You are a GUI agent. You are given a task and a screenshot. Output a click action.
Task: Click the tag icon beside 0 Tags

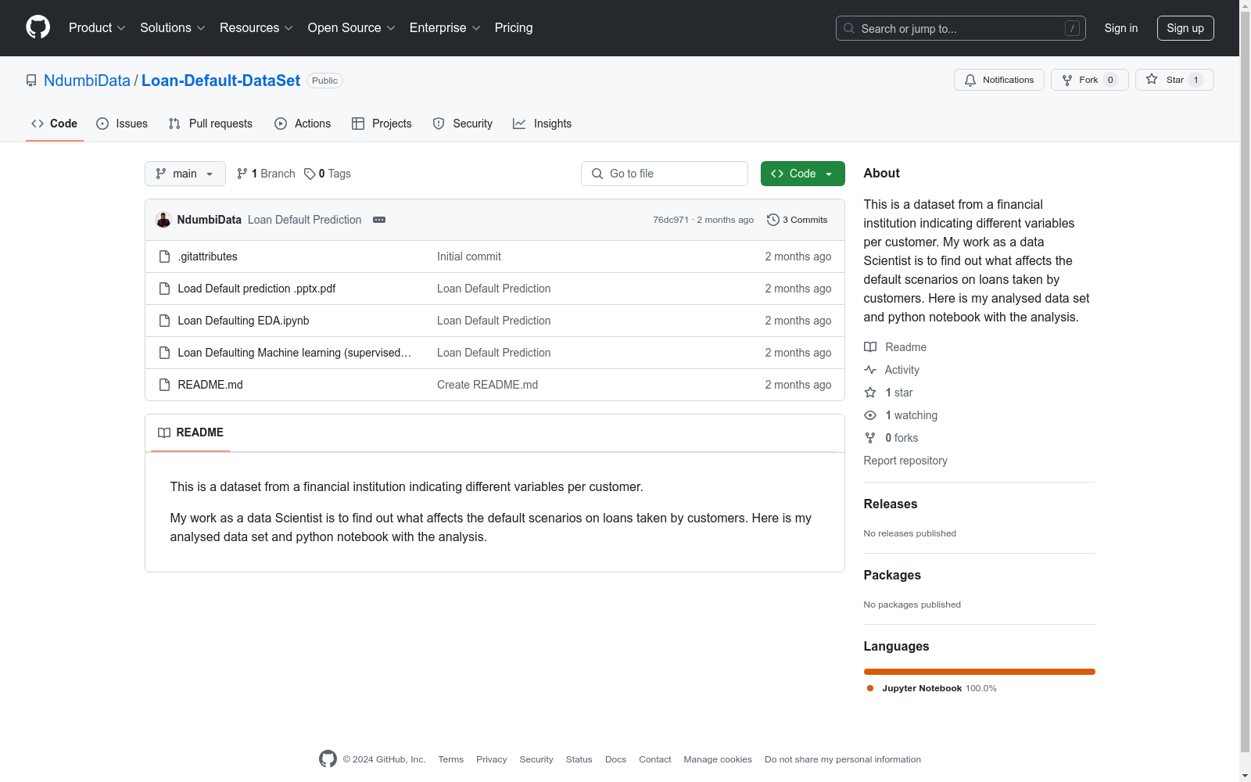[x=310, y=174]
